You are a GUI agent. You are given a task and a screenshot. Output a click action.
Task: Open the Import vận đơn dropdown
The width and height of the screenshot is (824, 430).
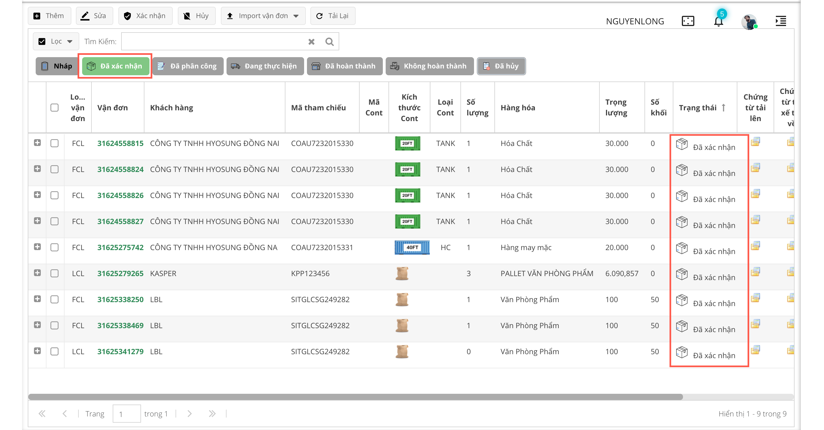(x=262, y=16)
